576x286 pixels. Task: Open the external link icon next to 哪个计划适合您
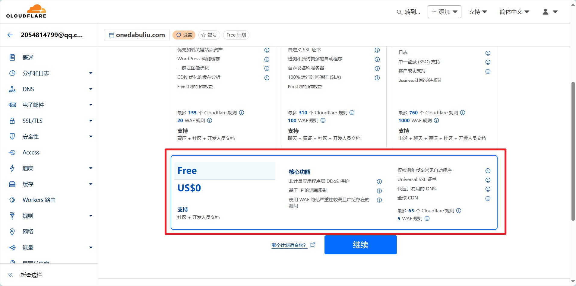[313, 245]
